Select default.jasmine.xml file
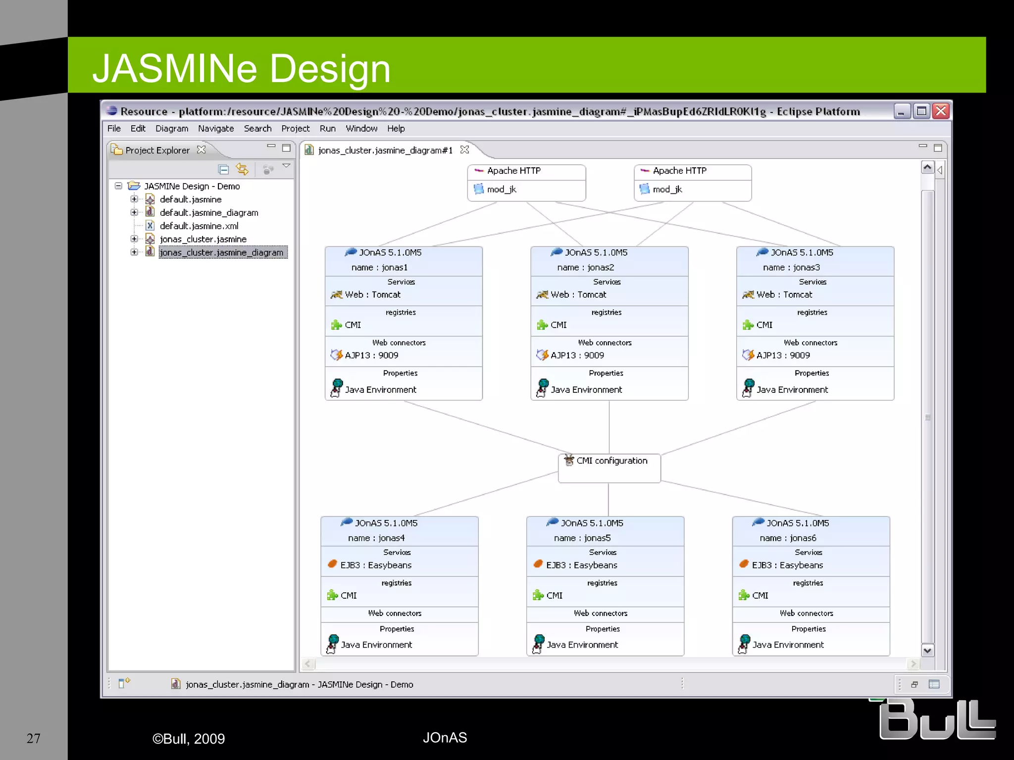The image size is (1014, 760). (x=199, y=226)
